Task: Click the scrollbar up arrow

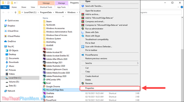Action: [x=182, y=18]
